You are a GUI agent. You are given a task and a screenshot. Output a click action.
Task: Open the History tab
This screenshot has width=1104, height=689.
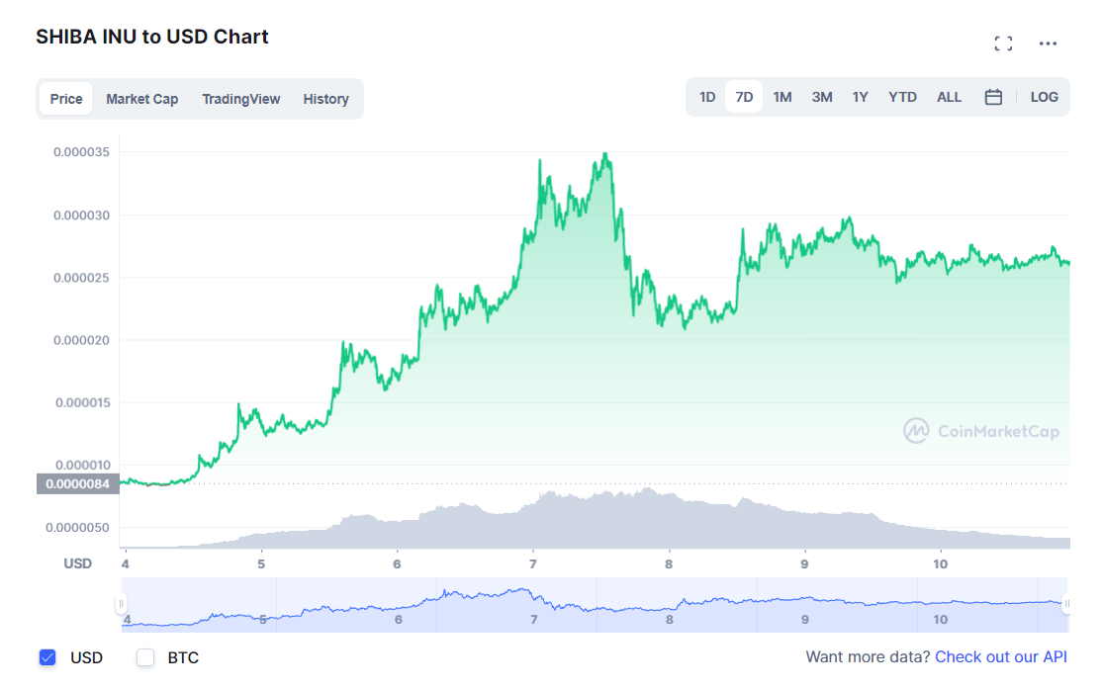click(326, 99)
